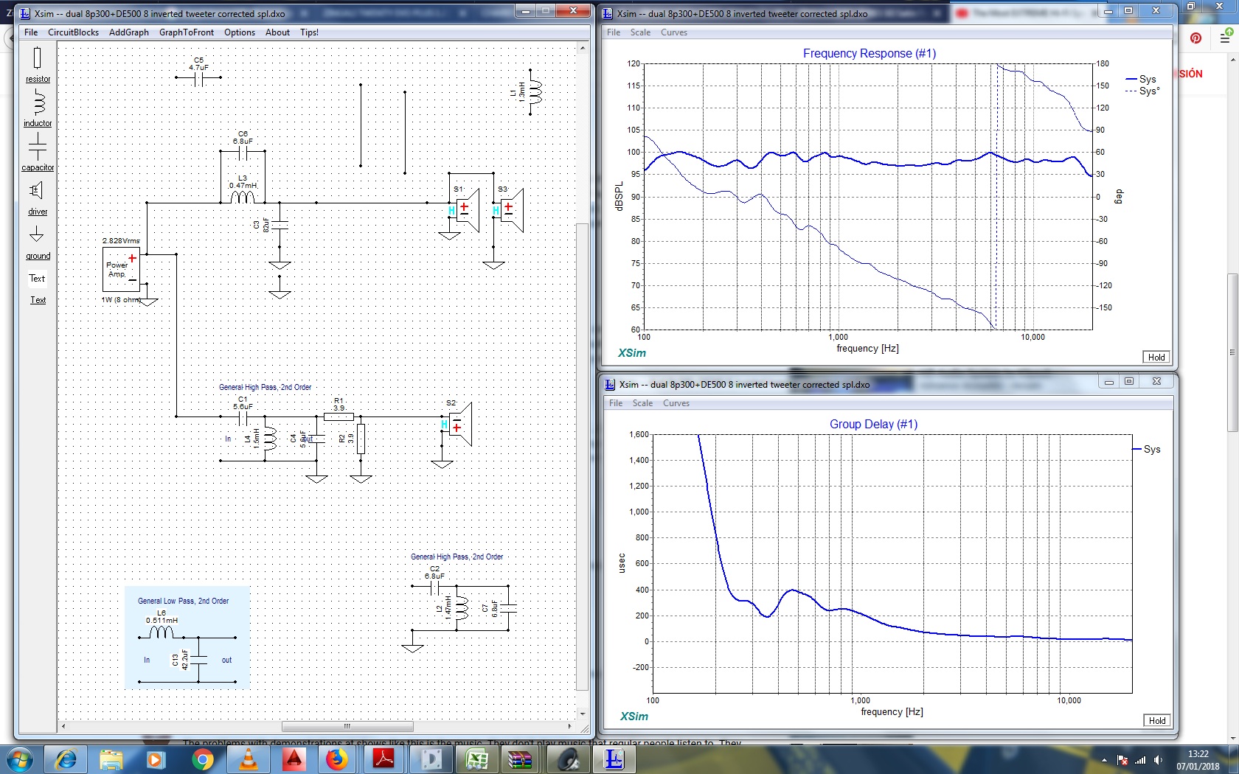Image resolution: width=1239 pixels, height=774 pixels.
Task: Open Google Chrome from taskbar
Action: [202, 760]
